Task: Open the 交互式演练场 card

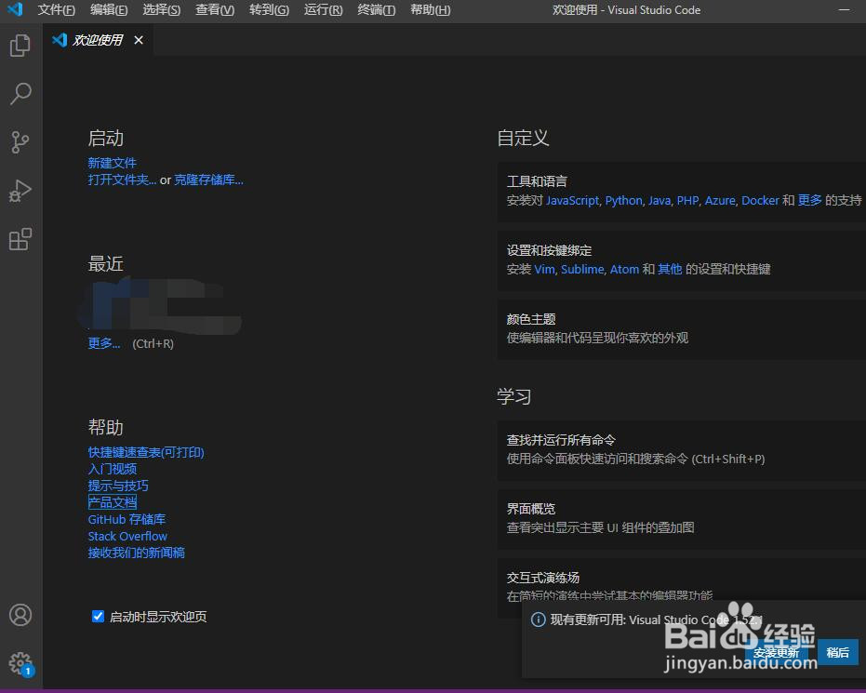Action: (682, 580)
